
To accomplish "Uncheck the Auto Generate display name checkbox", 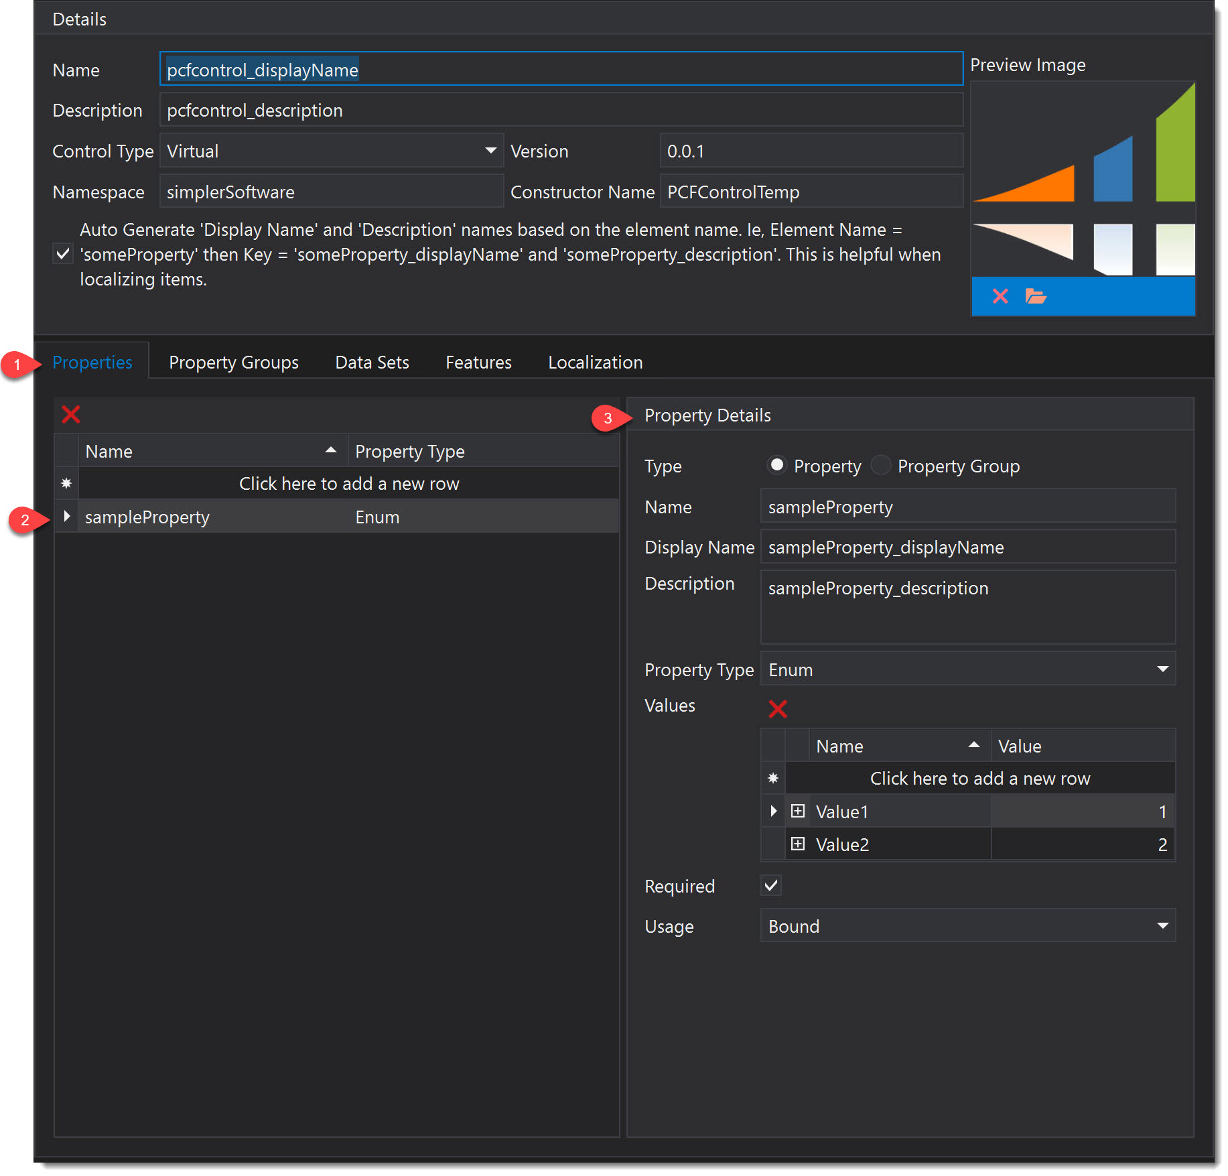I will pos(62,255).
